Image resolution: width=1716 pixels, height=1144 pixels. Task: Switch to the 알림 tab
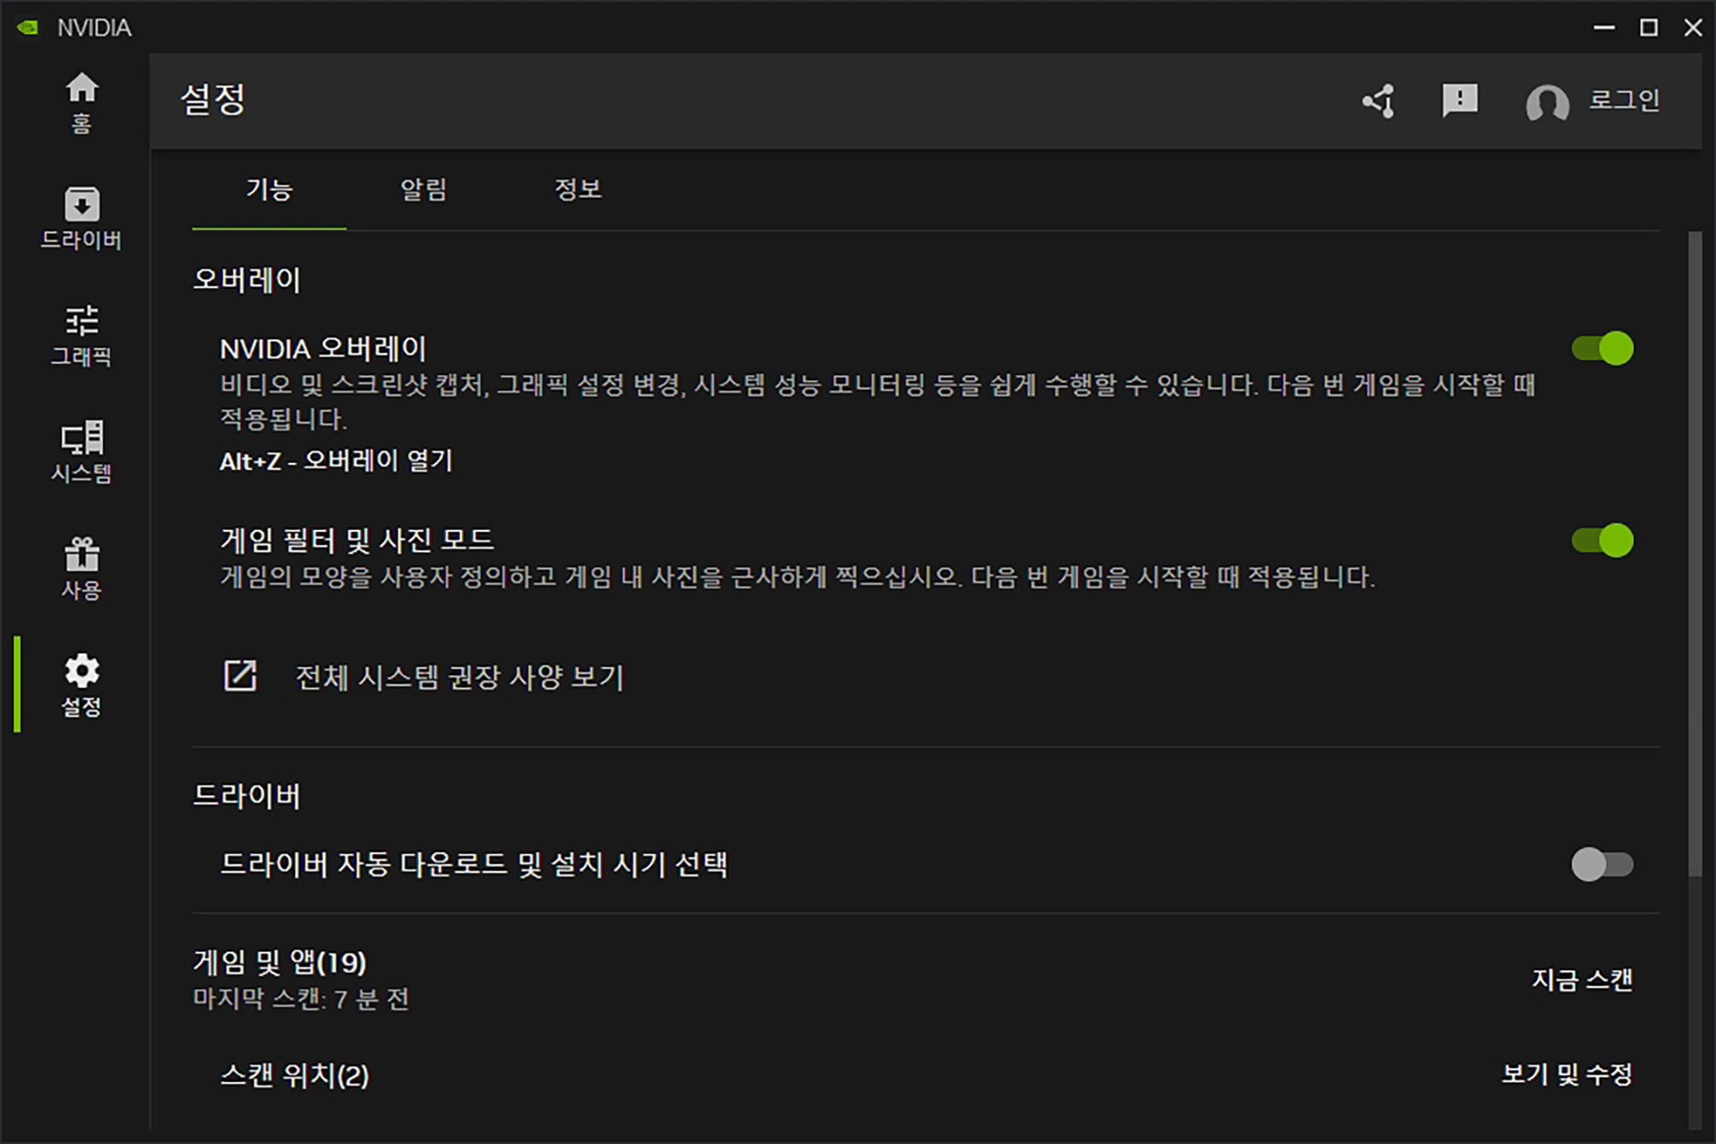pyautogui.click(x=424, y=190)
